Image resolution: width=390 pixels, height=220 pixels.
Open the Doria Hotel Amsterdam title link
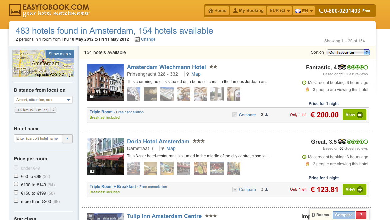click(x=158, y=141)
